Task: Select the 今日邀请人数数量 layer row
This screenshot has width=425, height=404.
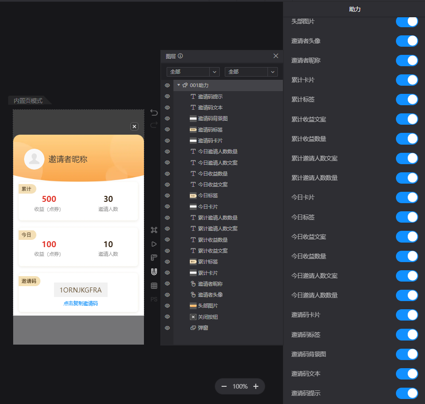Action: [x=228, y=151]
